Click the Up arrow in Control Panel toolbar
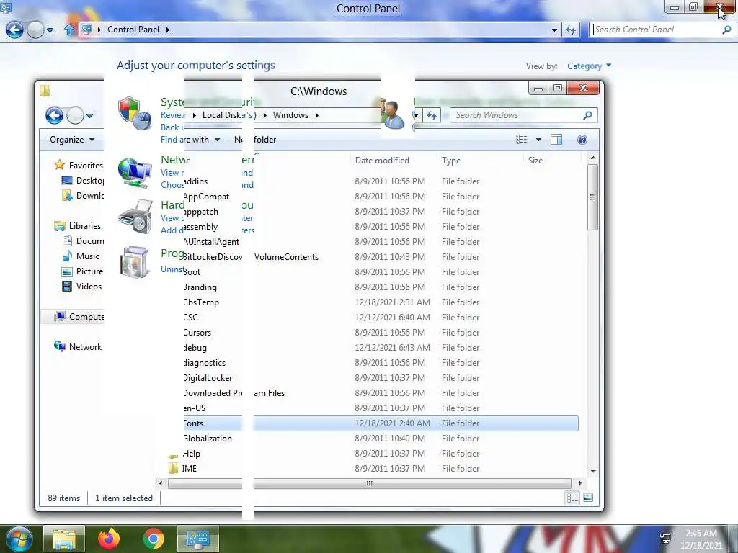This screenshot has height=553, width=738. pos(69,30)
